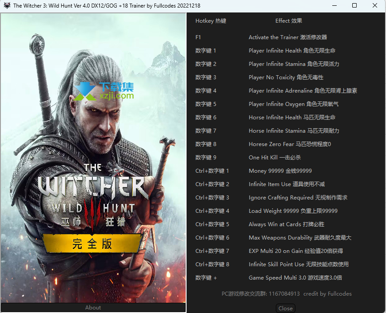Click 'One Hit Kill' option text
This screenshot has height=313, width=386.
click(275, 158)
